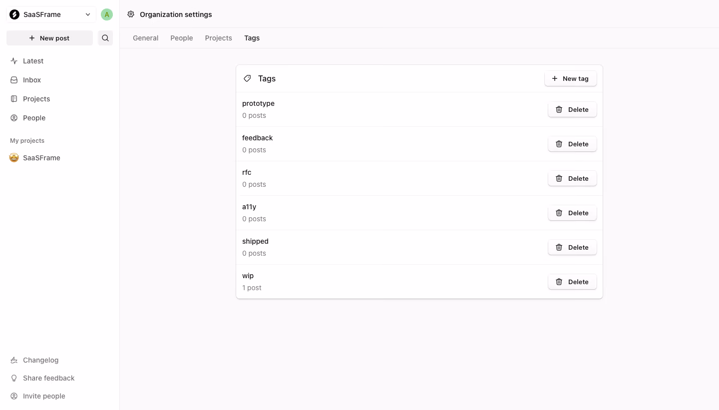Create a New tag
719x410 pixels.
570,78
